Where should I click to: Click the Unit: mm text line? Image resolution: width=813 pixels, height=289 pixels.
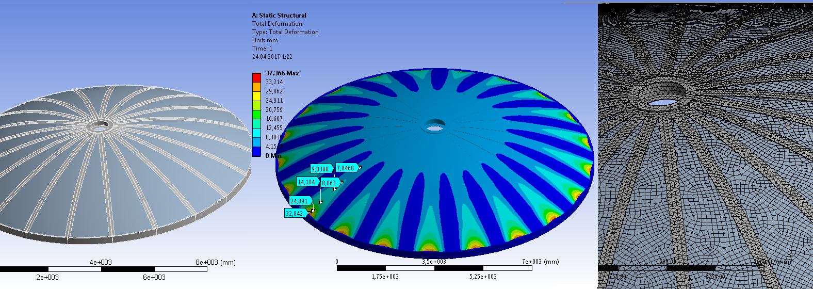click(x=265, y=40)
